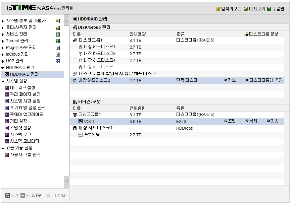Click 디스크그룹 생성 to create disk group
Screen dimensions: 291x204
coord(261,34)
